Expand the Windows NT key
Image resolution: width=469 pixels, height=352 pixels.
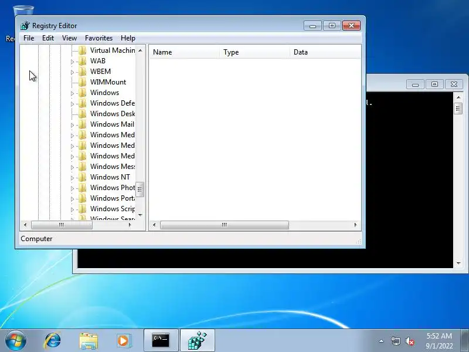click(x=72, y=178)
